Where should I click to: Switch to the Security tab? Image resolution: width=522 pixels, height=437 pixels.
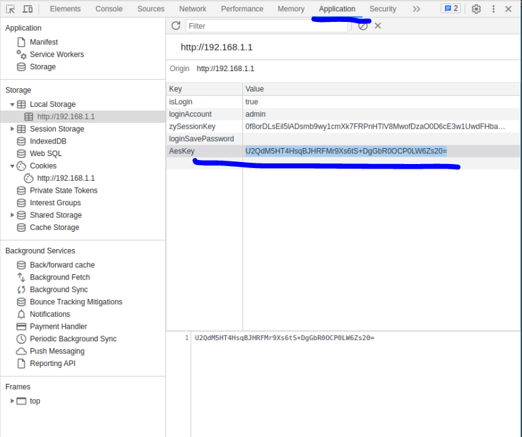pyautogui.click(x=383, y=9)
